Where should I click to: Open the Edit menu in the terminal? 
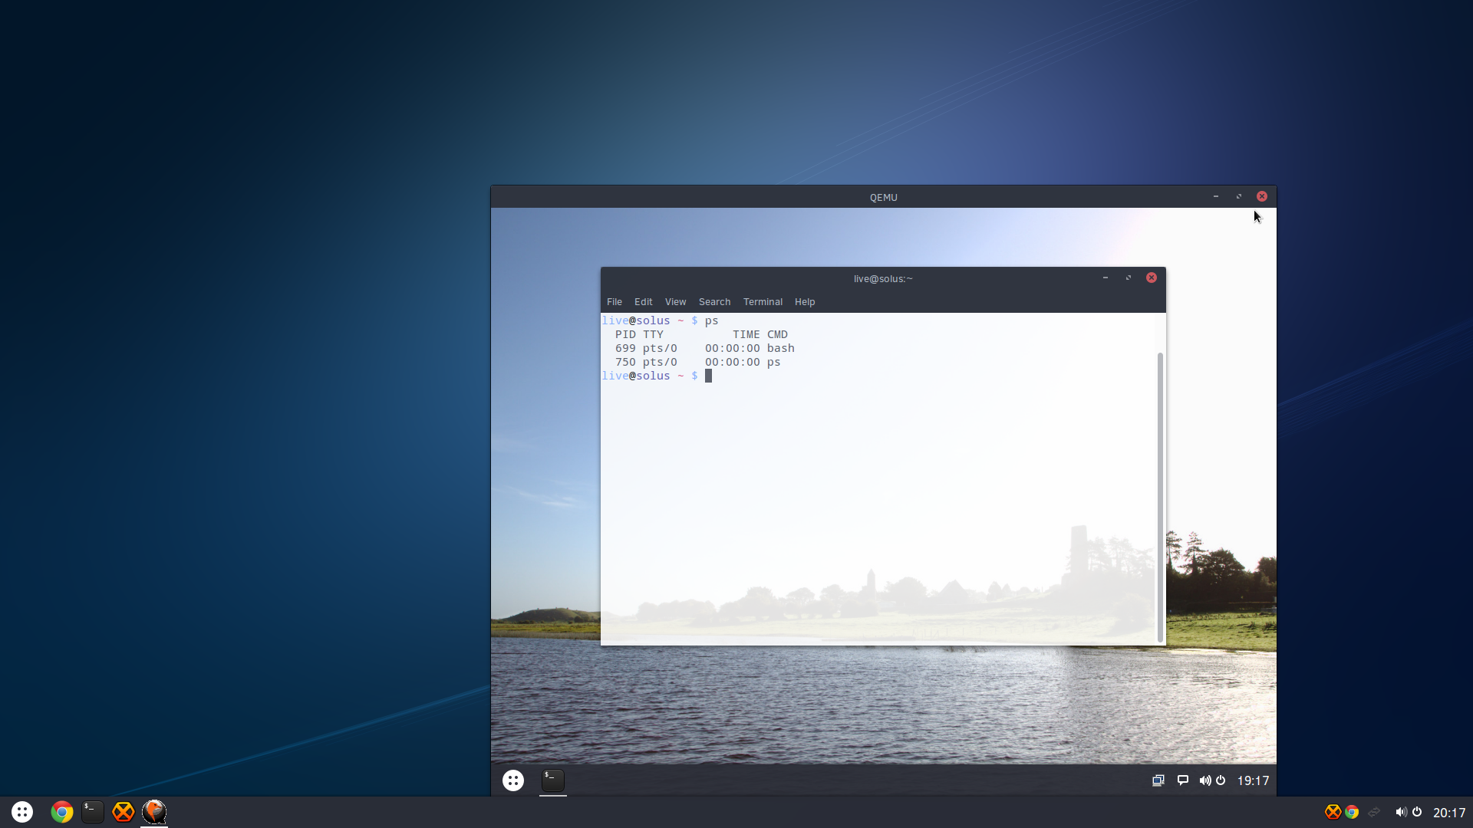coord(643,302)
